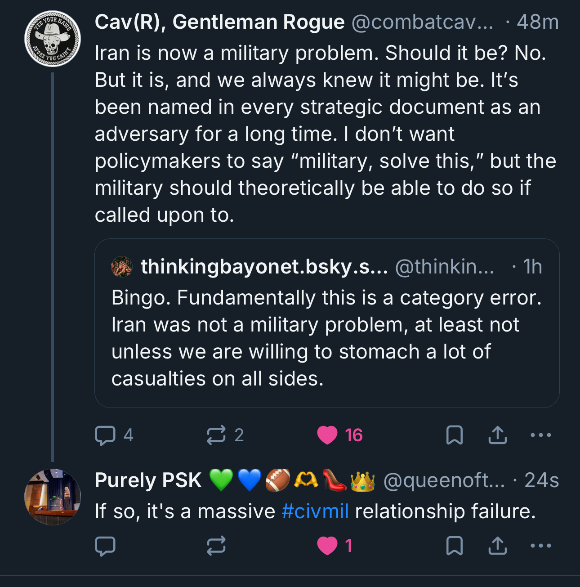Share Purely PSK's reply

pyautogui.click(x=497, y=546)
